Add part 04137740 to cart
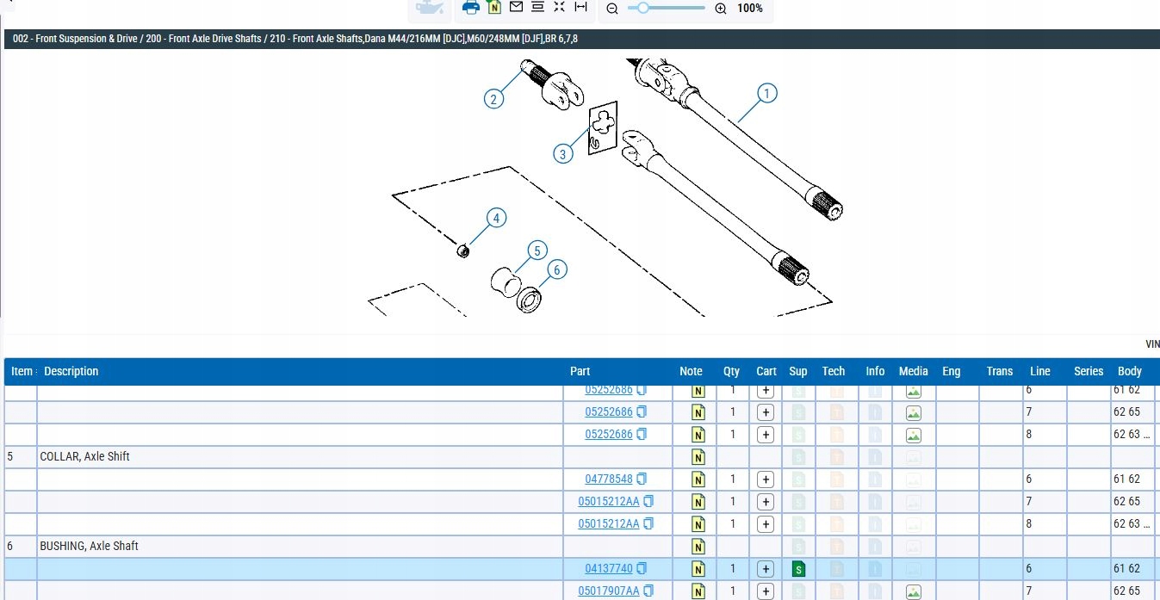The height and width of the screenshot is (600, 1160). [766, 569]
